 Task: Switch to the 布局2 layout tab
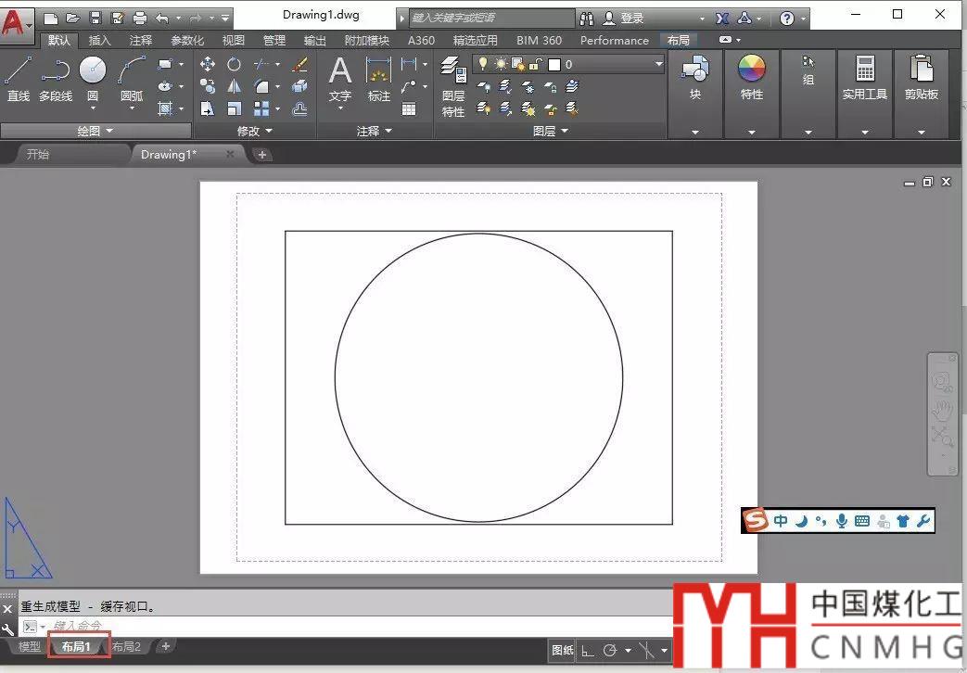pyautogui.click(x=126, y=646)
